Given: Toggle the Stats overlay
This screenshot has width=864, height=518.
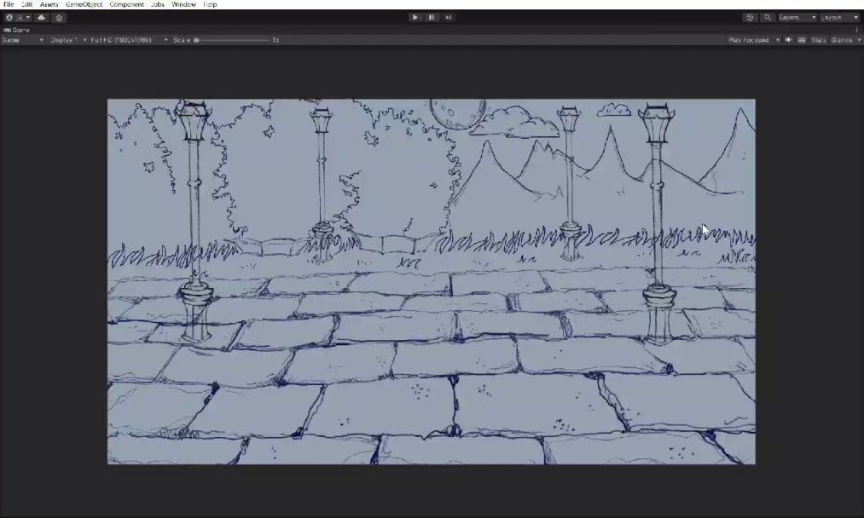Looking at the screenshot, I should pos(818,40).
